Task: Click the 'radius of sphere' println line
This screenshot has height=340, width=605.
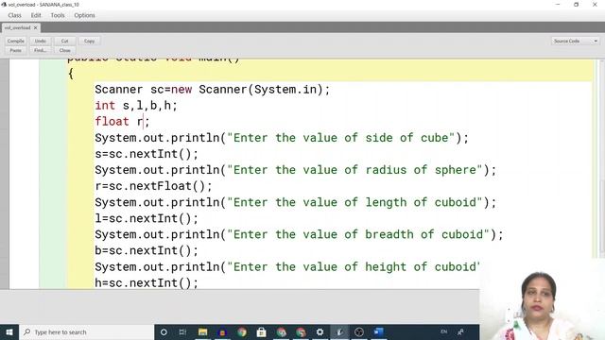Action: [296, 170]
